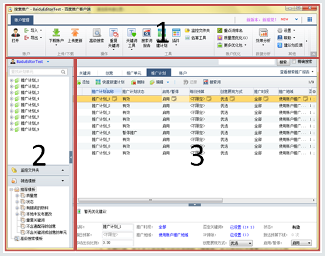The height and width of the screenshot is (256, 325).
Task: Switch to the 推广单元 tab
Action: click(x=134, y=73)
